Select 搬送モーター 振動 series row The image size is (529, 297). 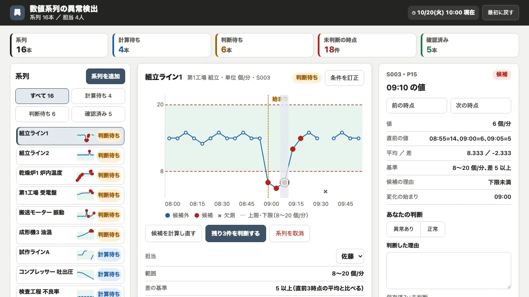[x=70, y=215]
